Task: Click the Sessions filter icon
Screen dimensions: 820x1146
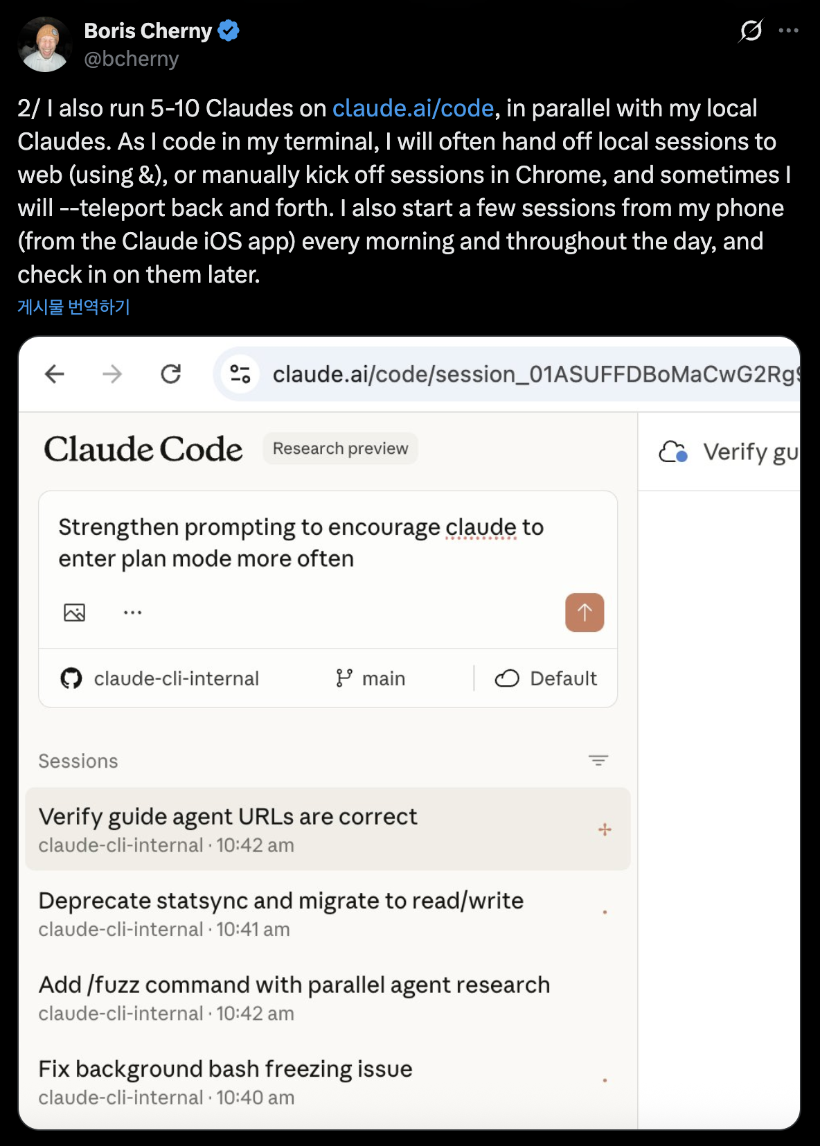Action: point(598,760)
